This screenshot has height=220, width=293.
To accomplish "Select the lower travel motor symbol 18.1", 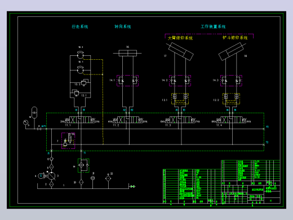I will point(80,70).
